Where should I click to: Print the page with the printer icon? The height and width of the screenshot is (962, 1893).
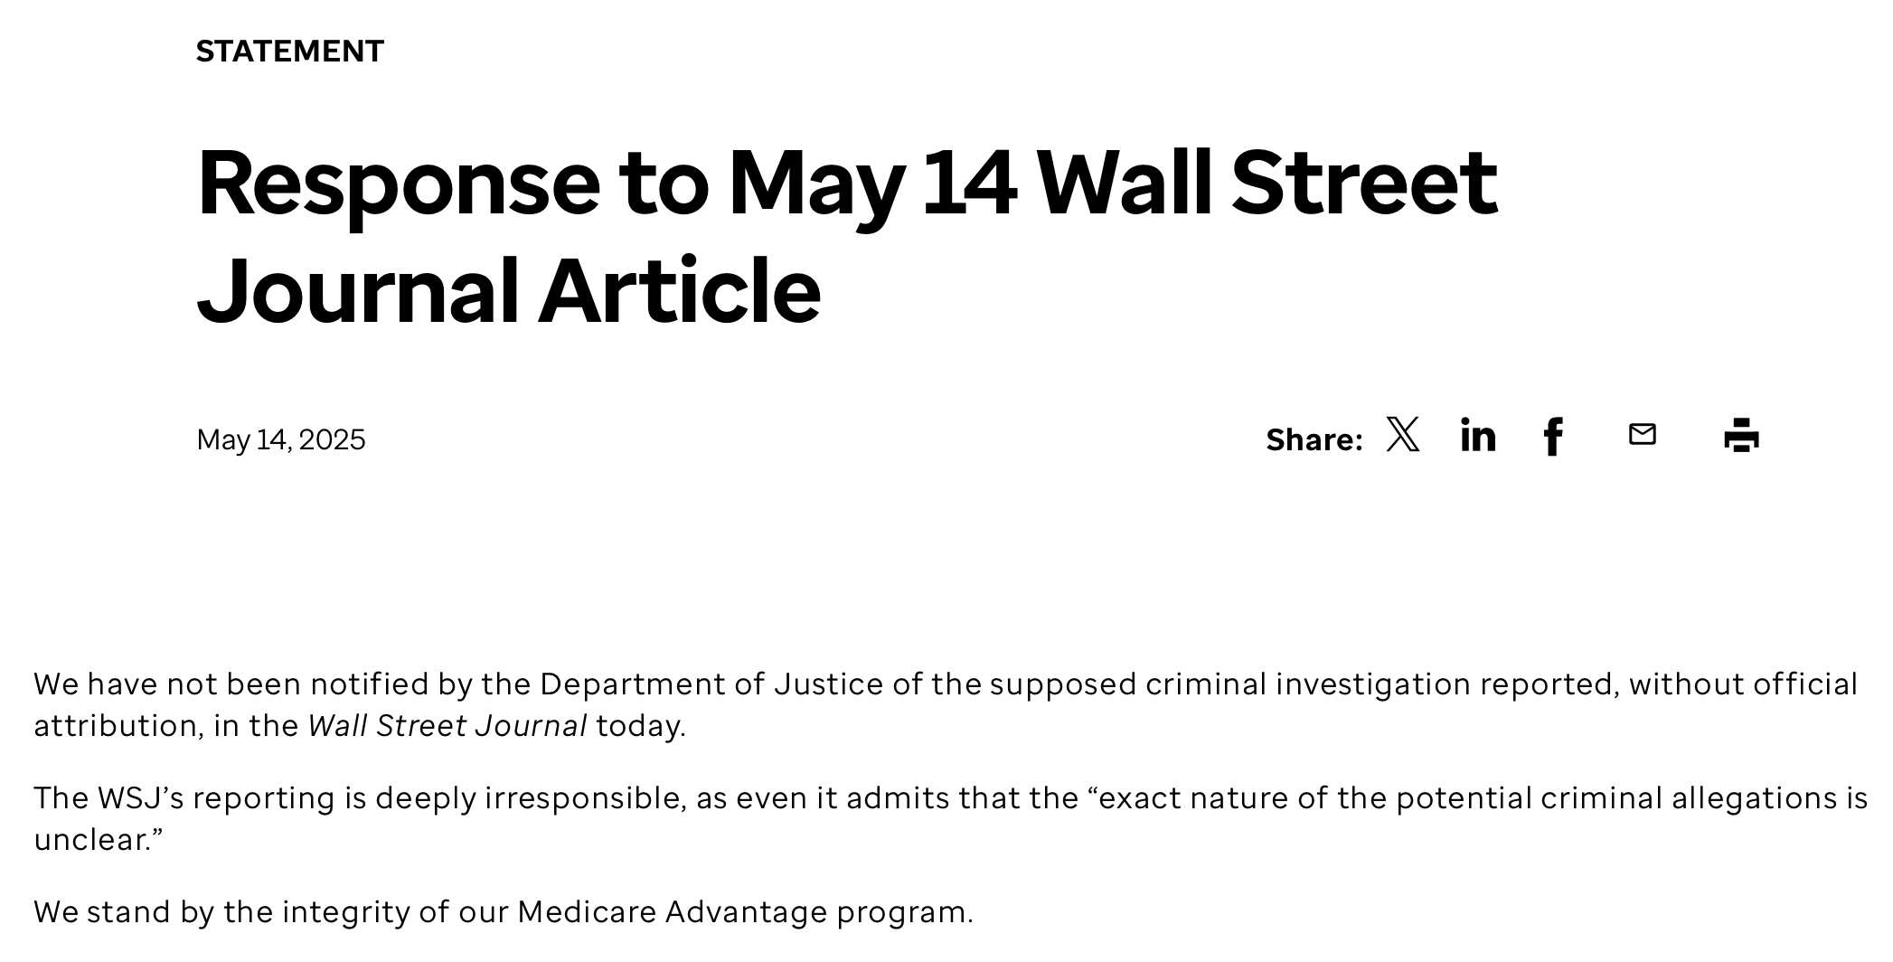click(1741, 435)
